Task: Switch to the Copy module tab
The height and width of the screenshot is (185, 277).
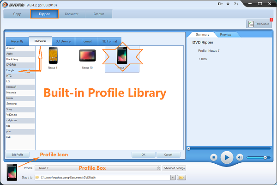Action: (17, 14)
